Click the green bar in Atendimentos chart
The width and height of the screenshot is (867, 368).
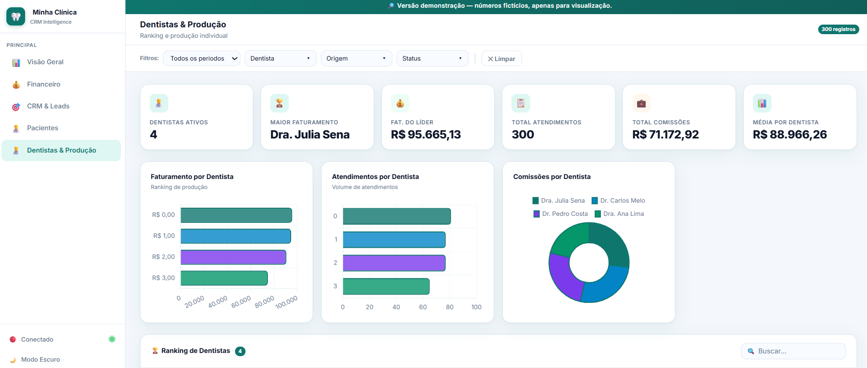(386, 286)
